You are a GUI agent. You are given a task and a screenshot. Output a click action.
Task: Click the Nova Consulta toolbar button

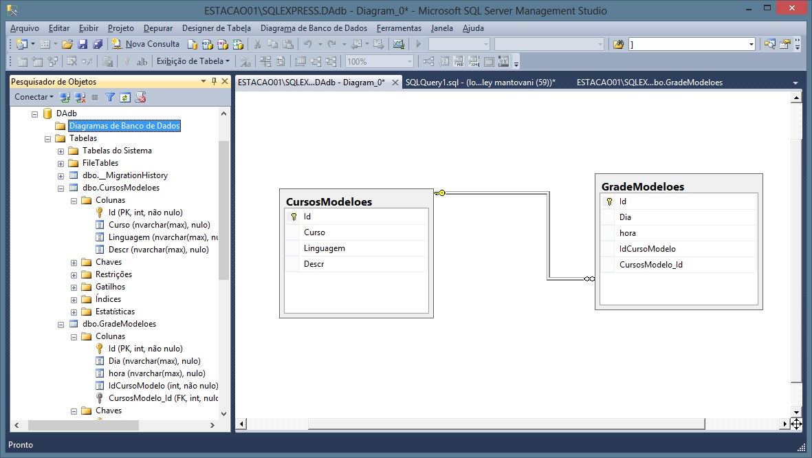click(x=146, y=44)
